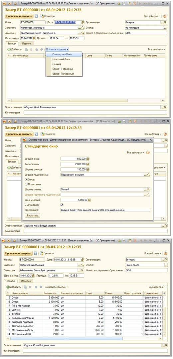Open the calculator icon of the Ширина окна field
Image resolution: width=173 pixels, height=359 pixels.
(88, 159)
